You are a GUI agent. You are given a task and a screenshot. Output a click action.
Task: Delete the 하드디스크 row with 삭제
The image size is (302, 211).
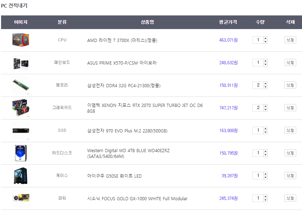(290, 153)
